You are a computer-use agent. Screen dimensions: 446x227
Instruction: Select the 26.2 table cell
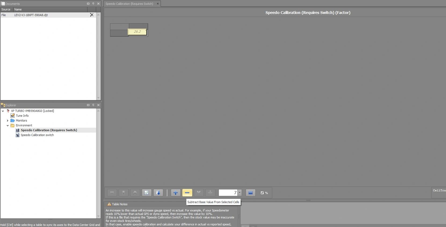tap(137, 32)
